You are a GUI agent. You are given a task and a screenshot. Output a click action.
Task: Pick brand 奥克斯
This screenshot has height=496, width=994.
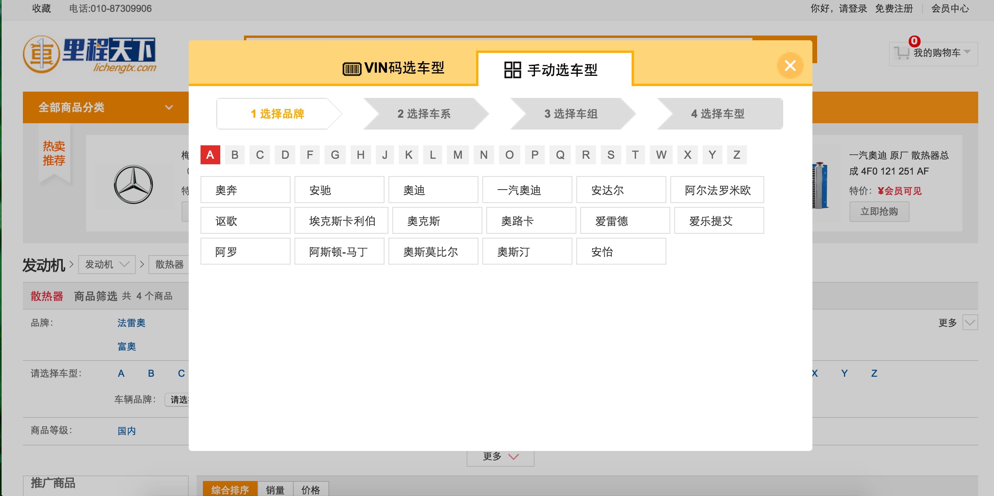(437, 221)
